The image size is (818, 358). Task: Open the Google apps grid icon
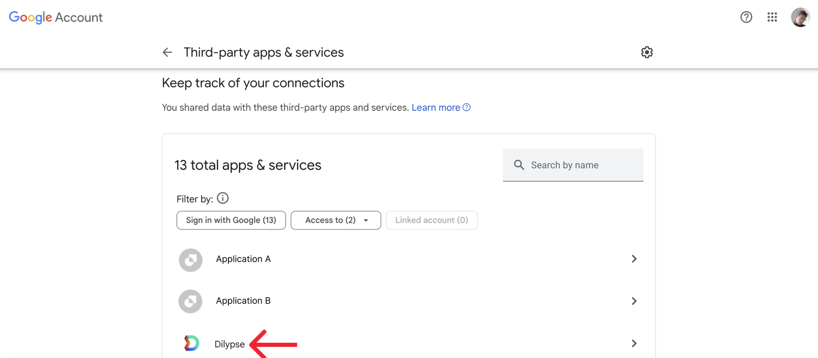(x=772, y=17)
